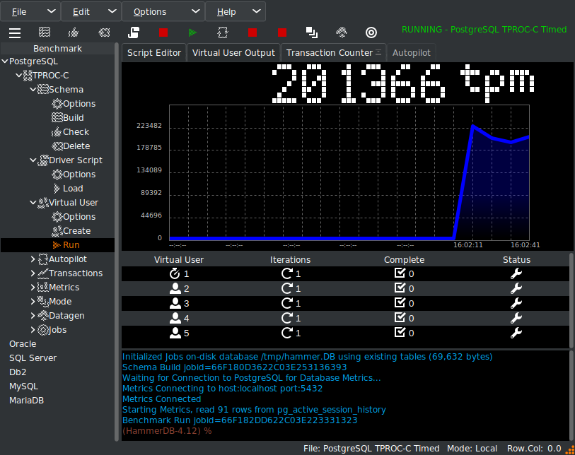Click the gear icon of Schema Options
This screenshot has height=455, width=575.
[x=57, y=104]
